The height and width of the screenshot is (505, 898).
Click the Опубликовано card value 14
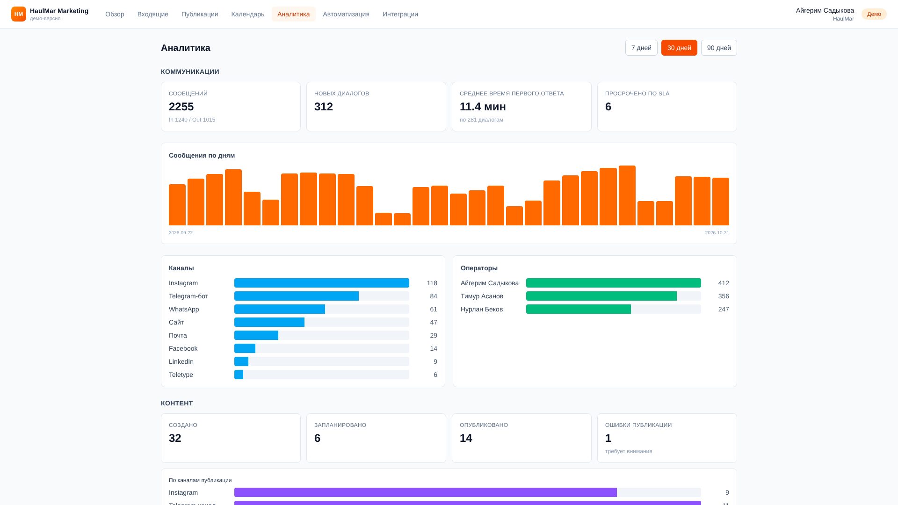point(466,438)
